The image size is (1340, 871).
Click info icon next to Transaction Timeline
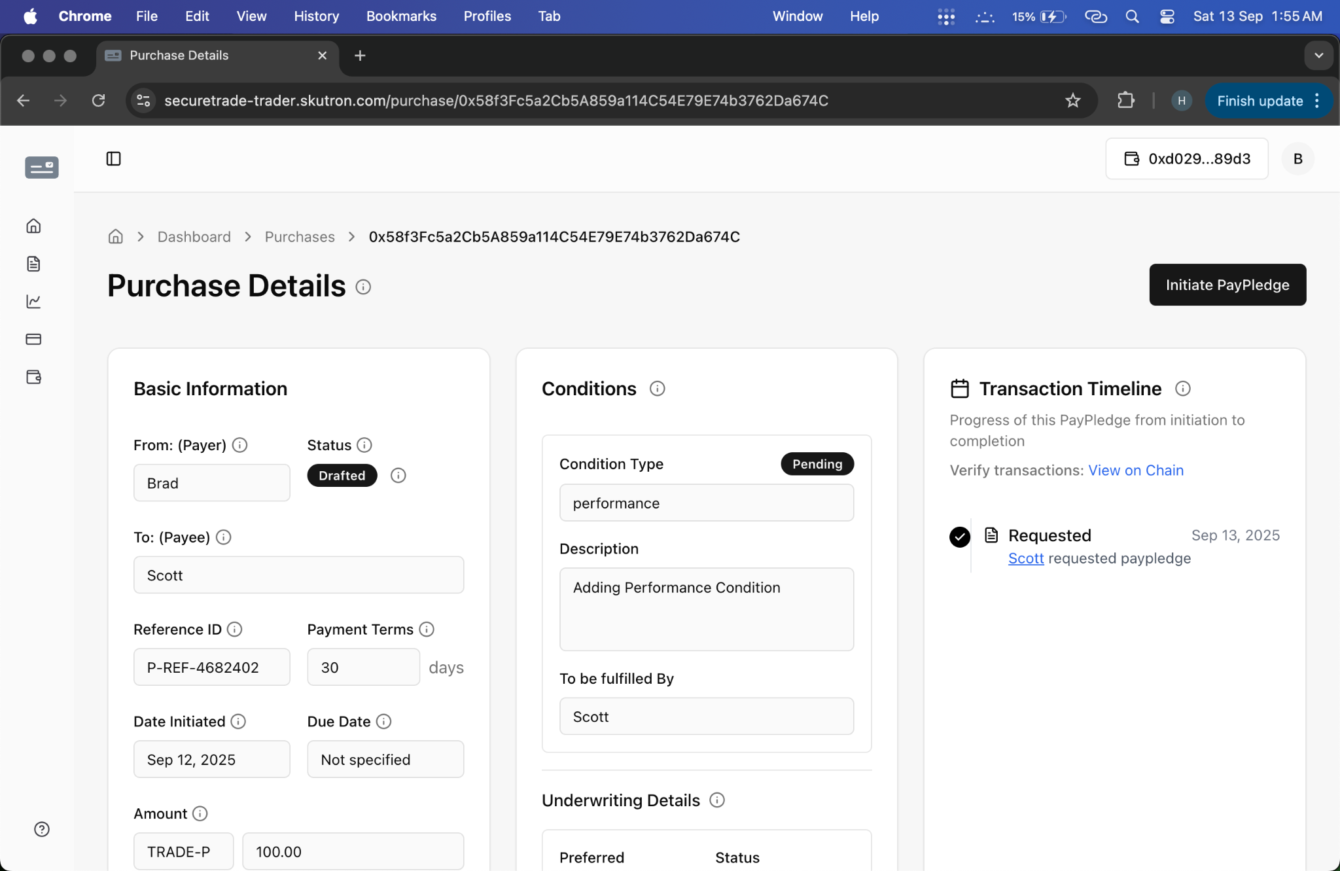1182,389
